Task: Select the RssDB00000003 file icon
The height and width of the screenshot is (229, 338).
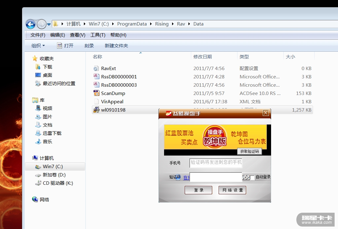Action: 96,85
